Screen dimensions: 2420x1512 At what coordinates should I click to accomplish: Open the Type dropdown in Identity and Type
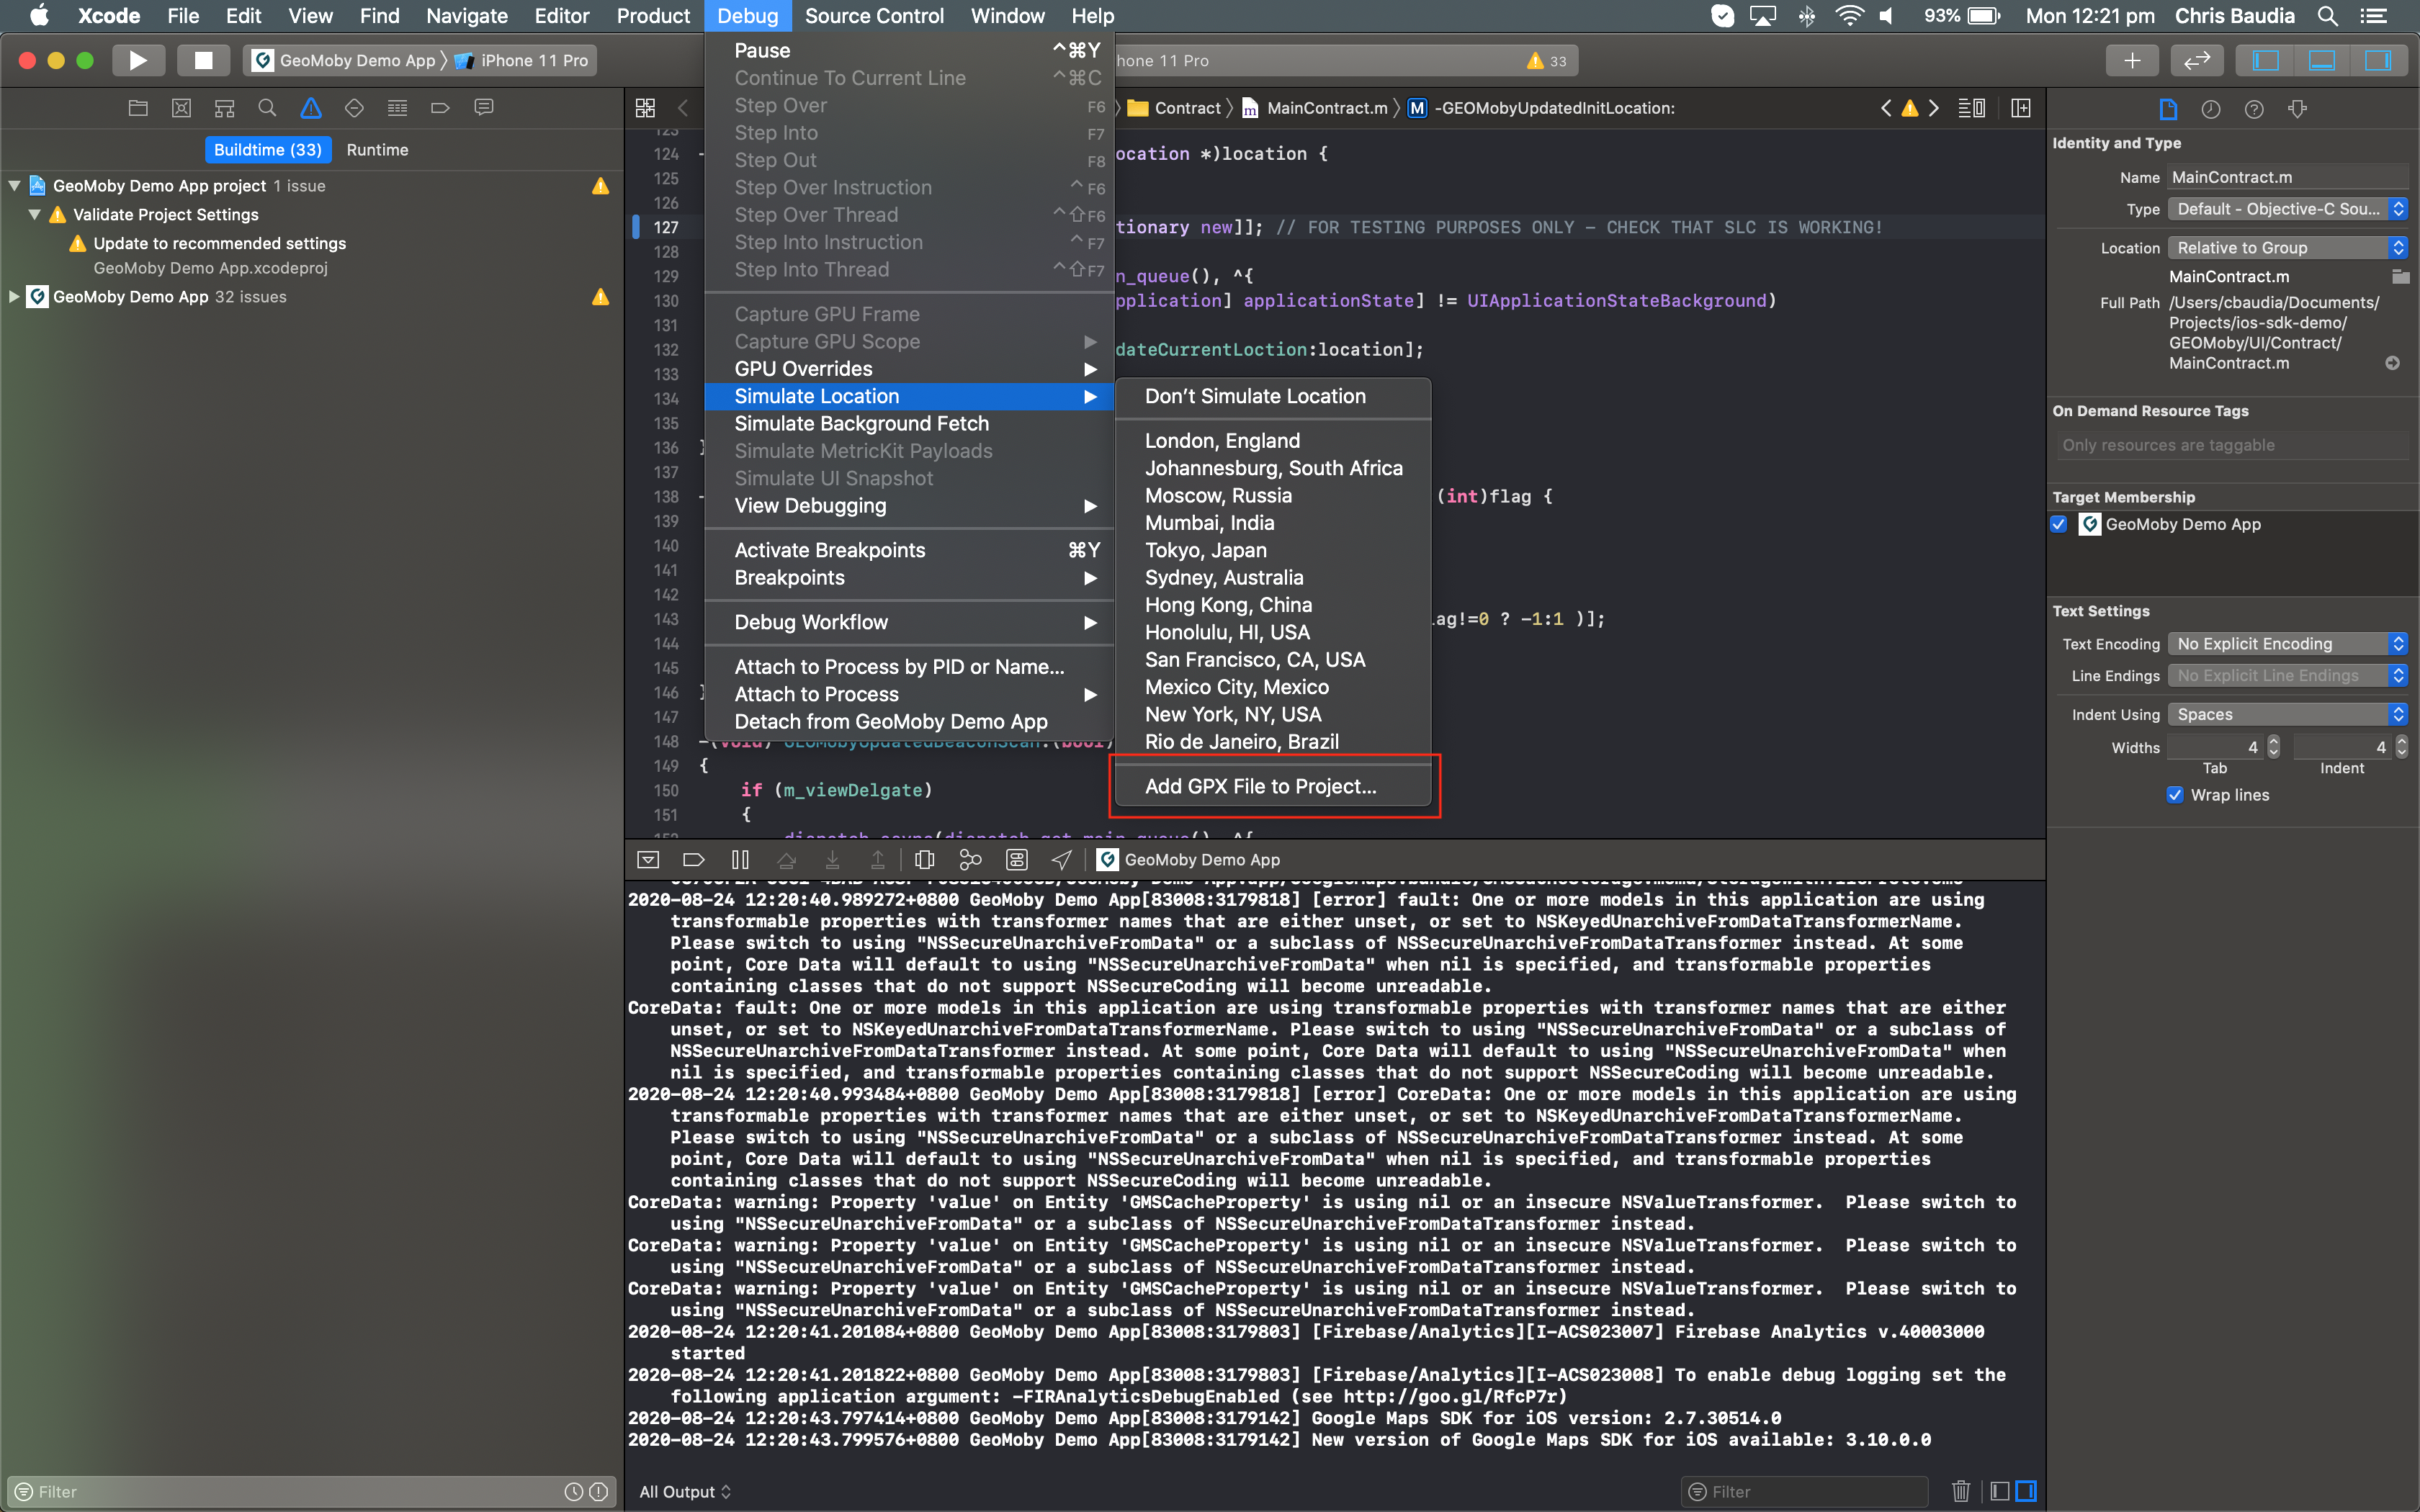coord(2288,209)
